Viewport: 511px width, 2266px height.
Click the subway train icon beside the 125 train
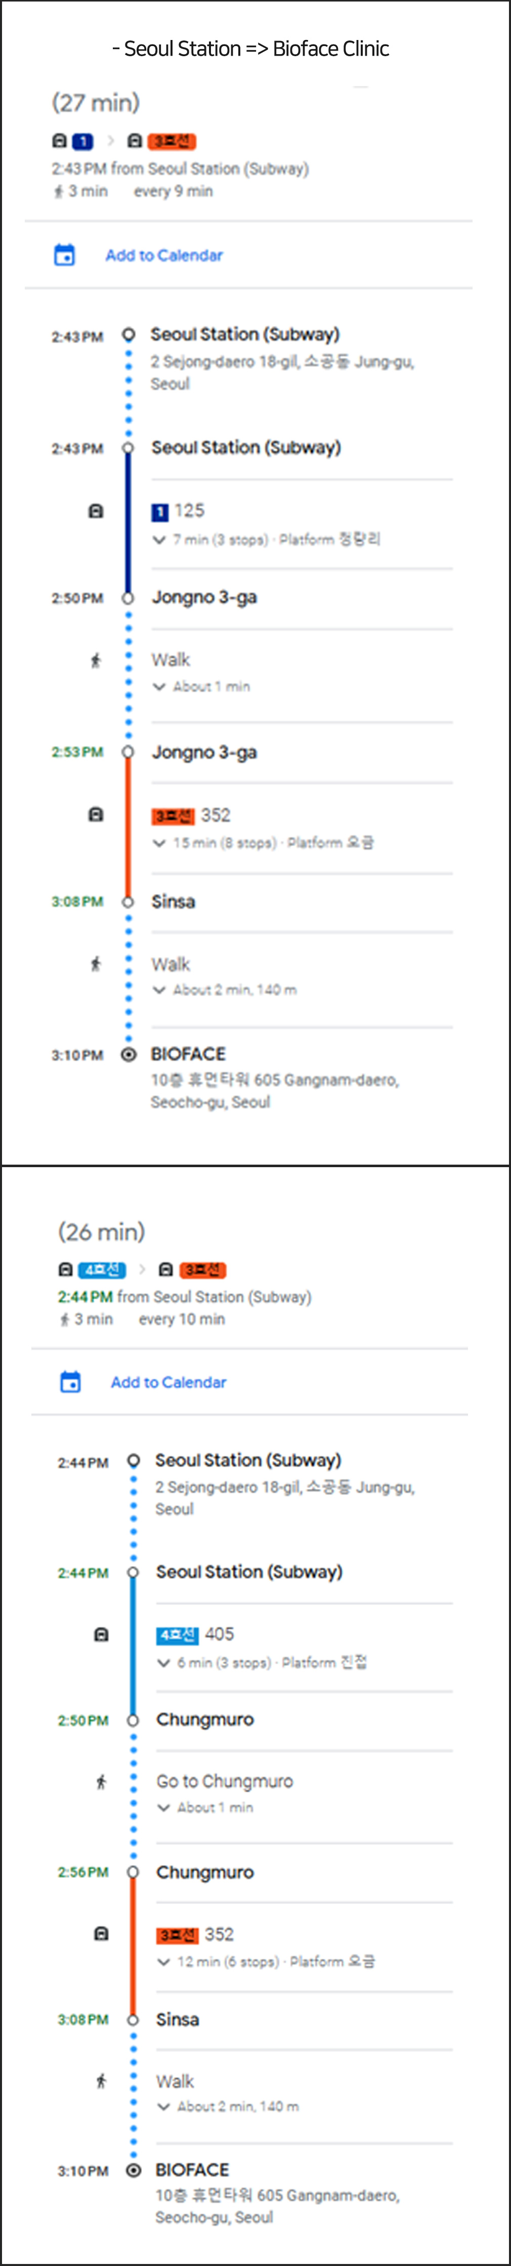(x=96, y=511)
